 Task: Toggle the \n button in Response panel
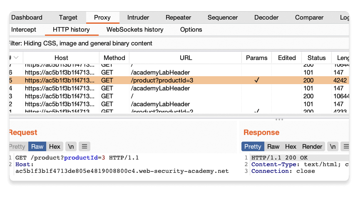click(332, 146)
